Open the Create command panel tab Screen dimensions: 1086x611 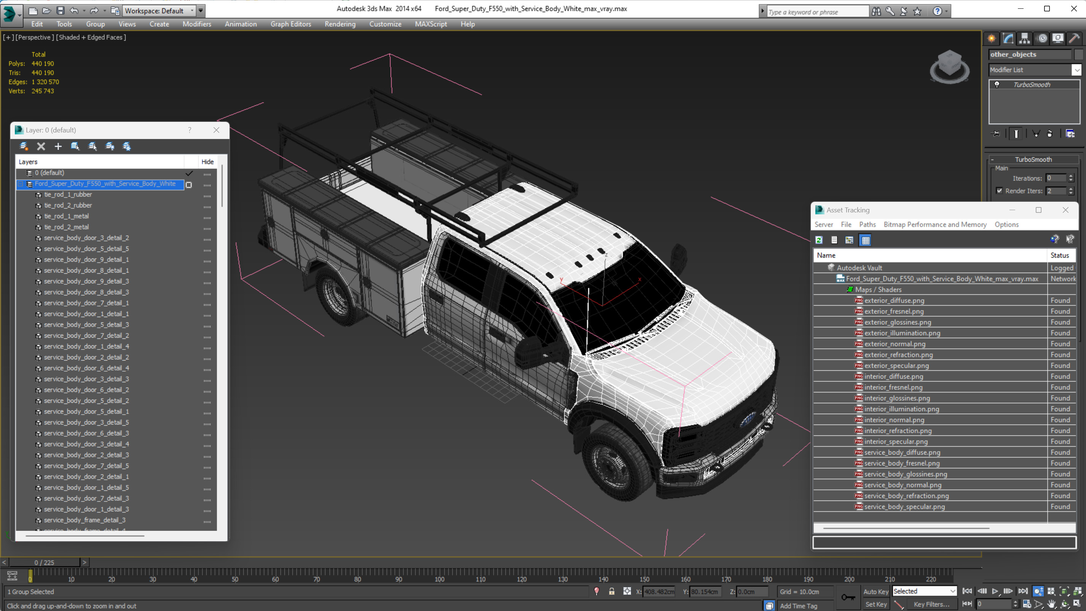992,38
